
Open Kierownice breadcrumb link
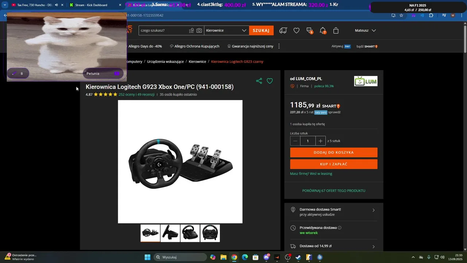(197, 62)
